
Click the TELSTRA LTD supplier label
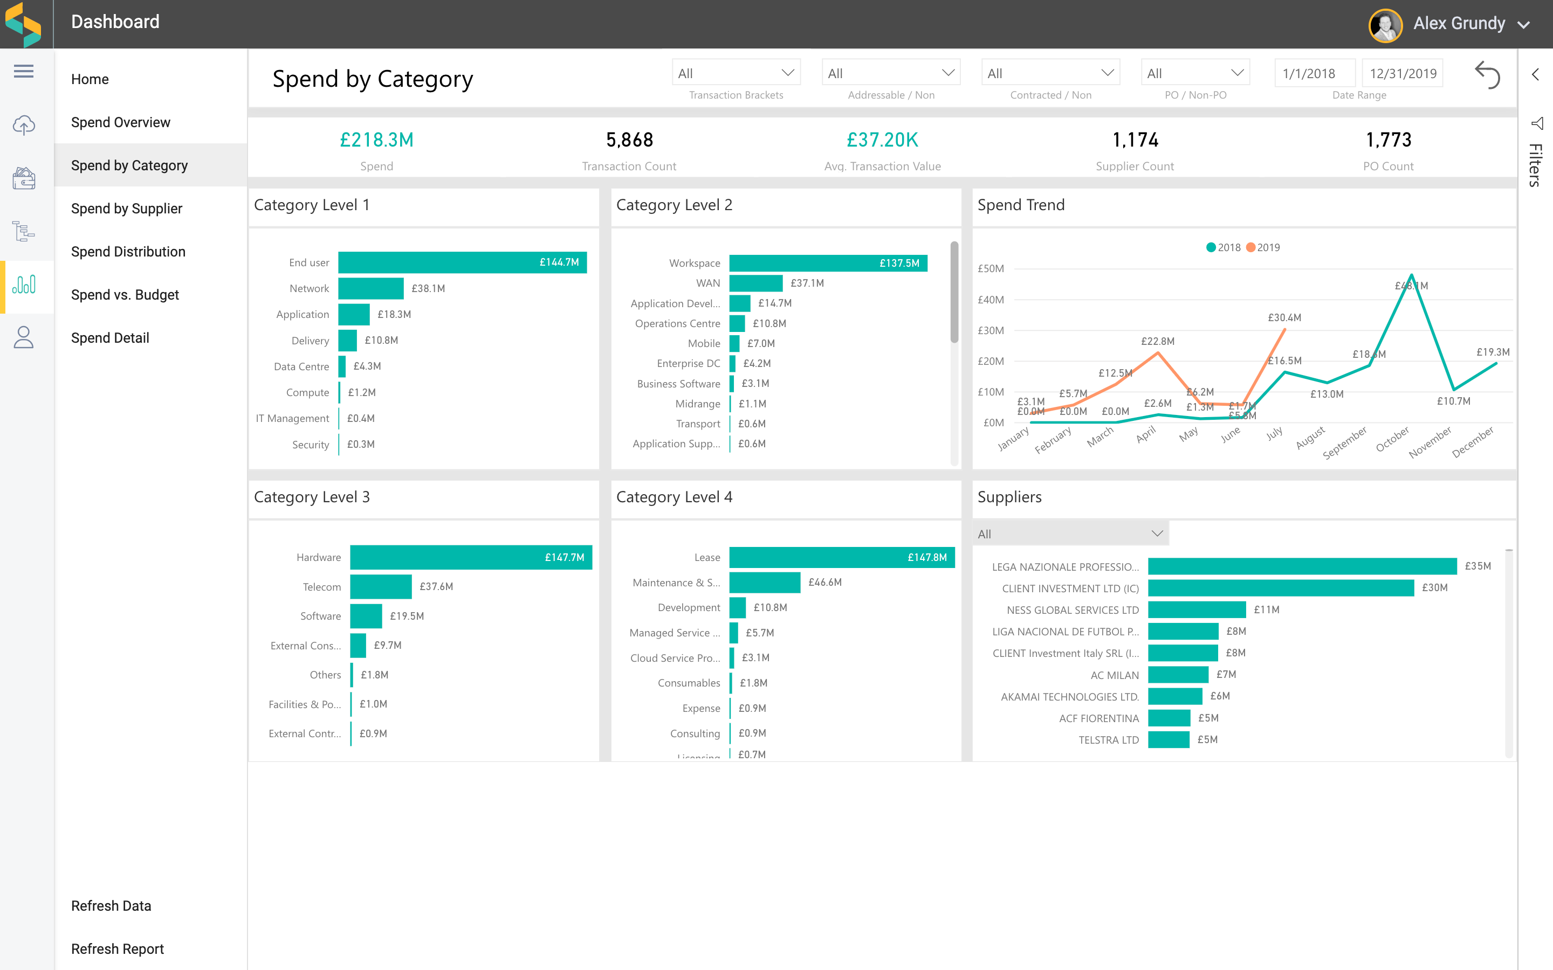pyautogui.click(x=1108, y=740)
